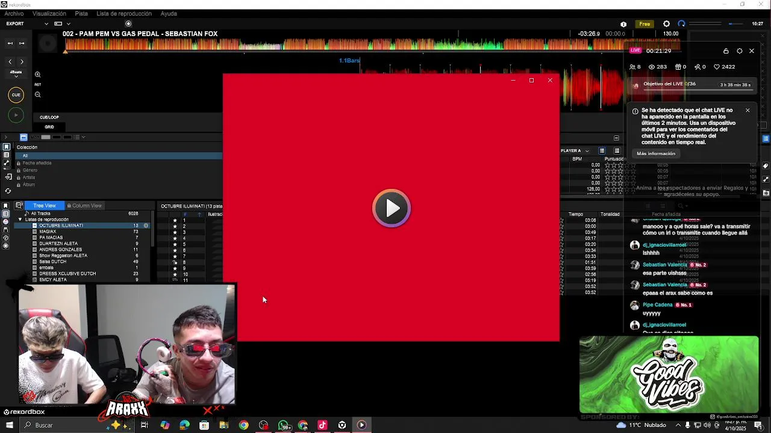Click the track overview waveform

[372, 45]
